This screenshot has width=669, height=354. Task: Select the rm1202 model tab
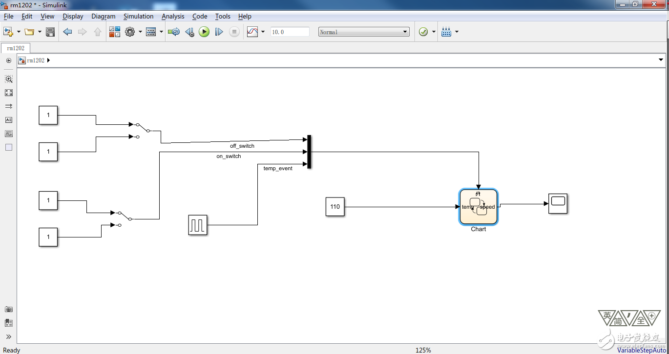[16, 48]
